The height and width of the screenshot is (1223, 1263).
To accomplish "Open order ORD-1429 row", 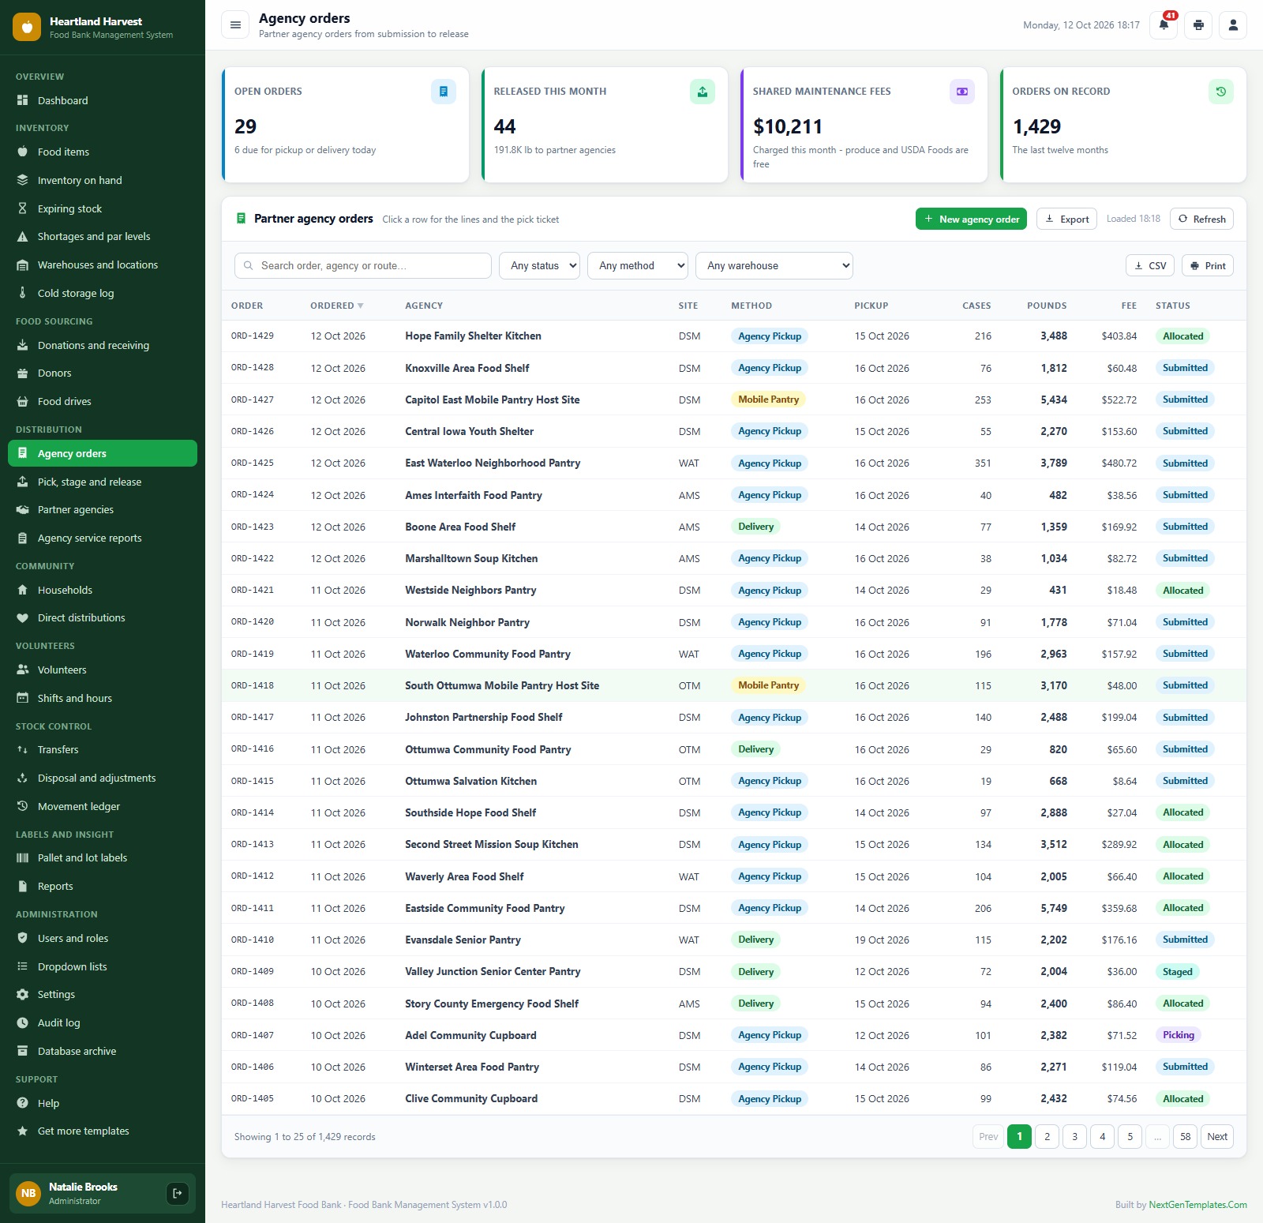I will click(734, 336).
